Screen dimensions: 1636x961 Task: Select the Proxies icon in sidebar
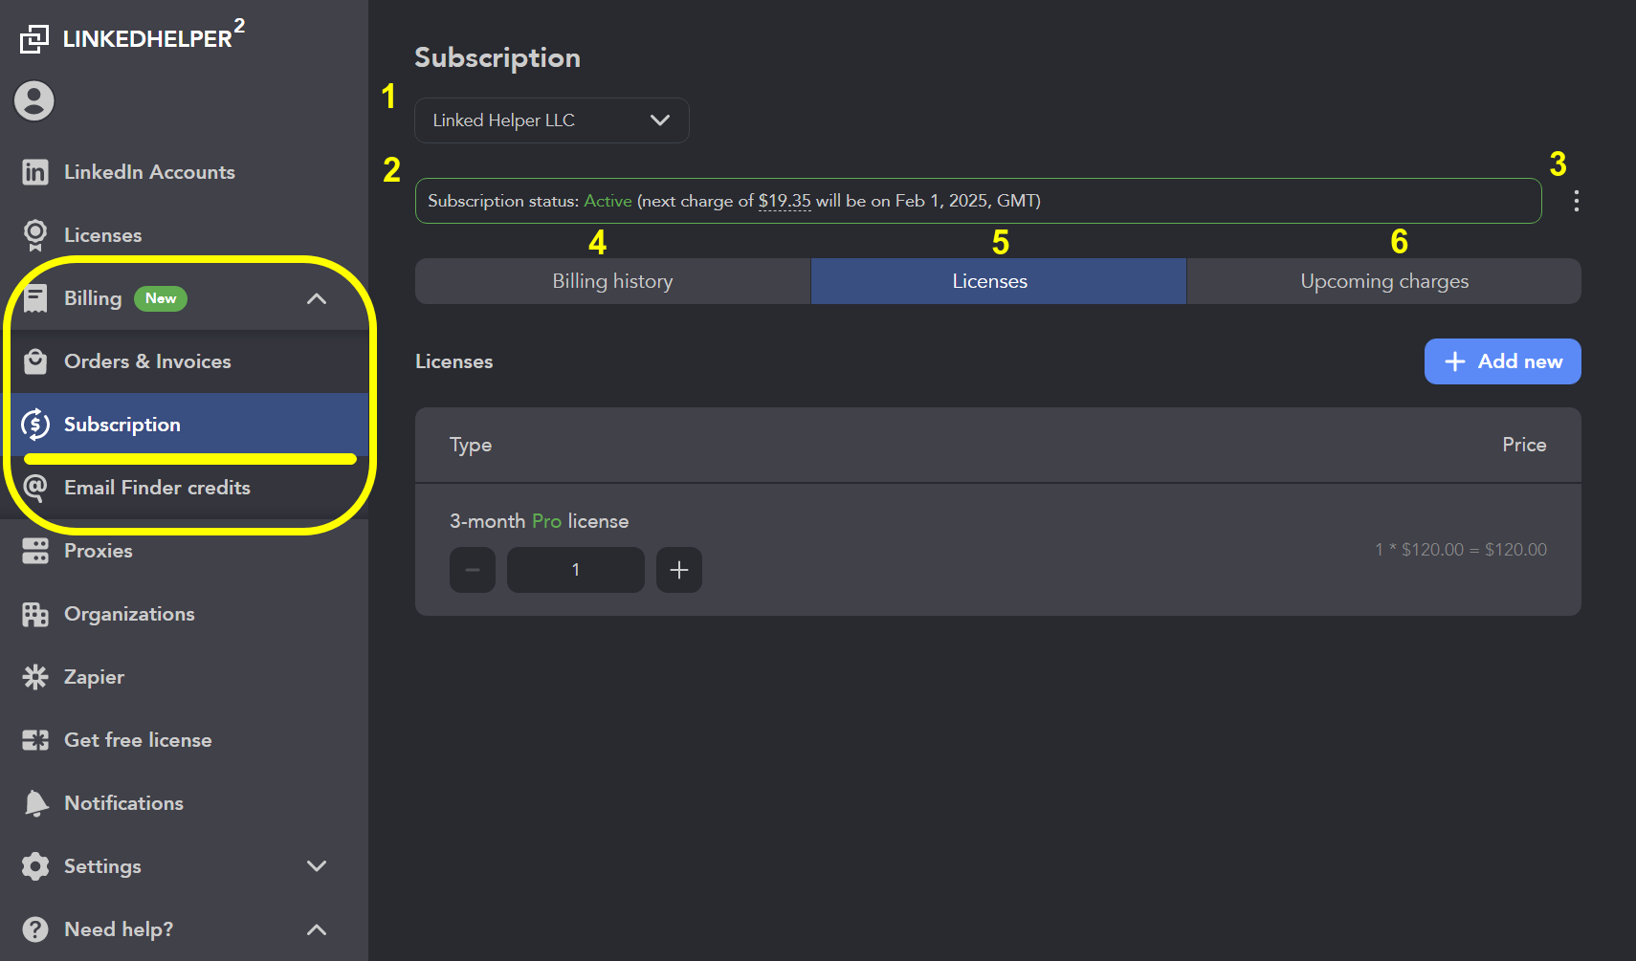pos(34,551)
